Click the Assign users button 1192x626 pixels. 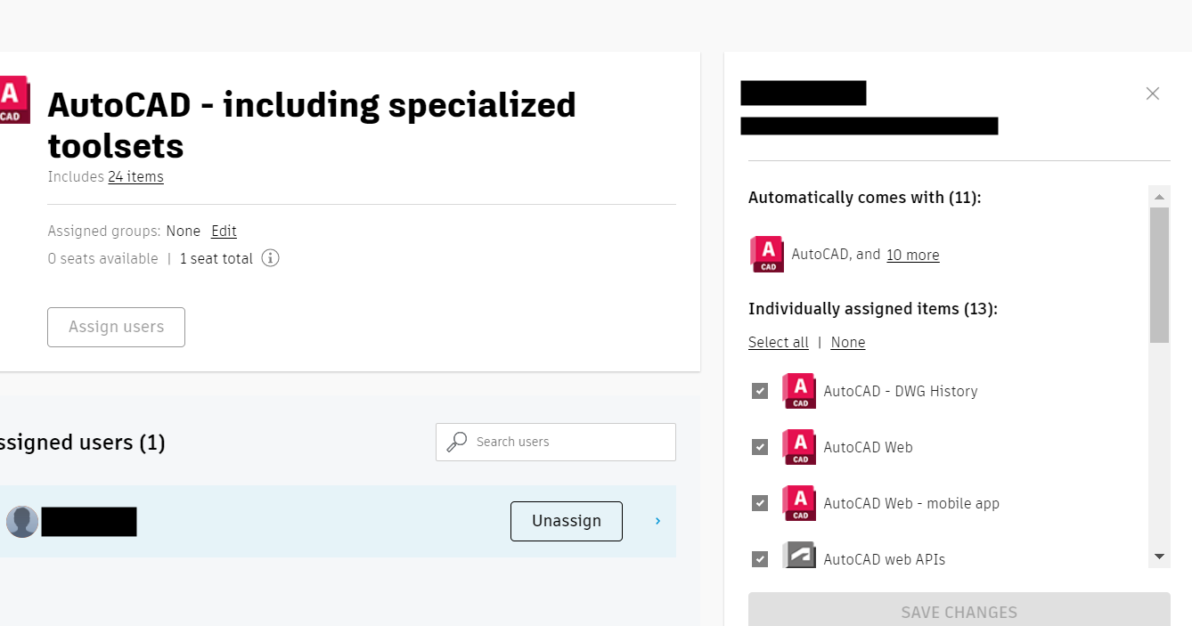pyautogui.click(x=116, y=327)
